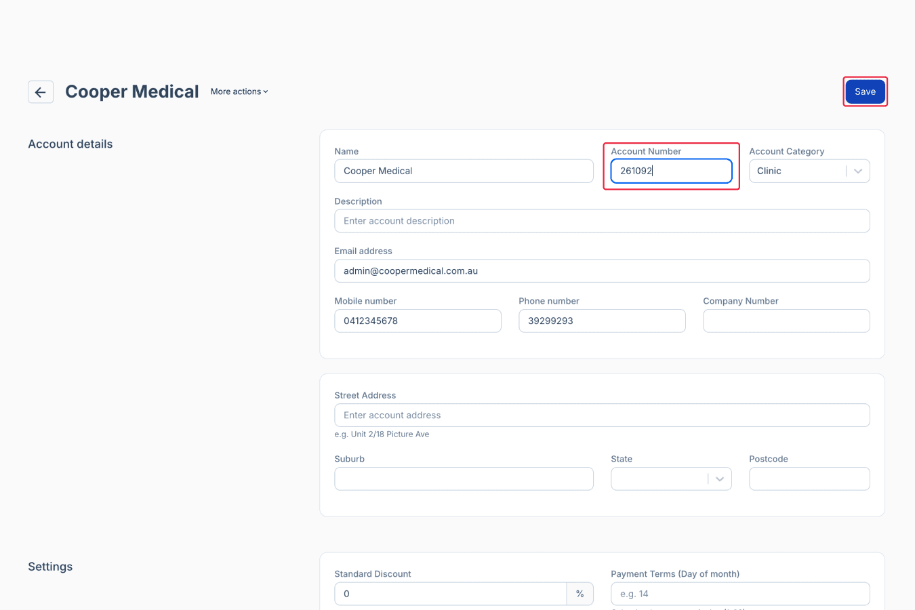Focus the Street Address field
The width and height of the screenshot is (915, 610).
602,415
